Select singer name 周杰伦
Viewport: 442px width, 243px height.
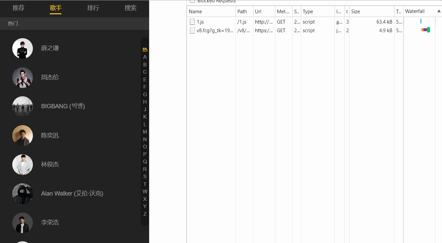50,77
